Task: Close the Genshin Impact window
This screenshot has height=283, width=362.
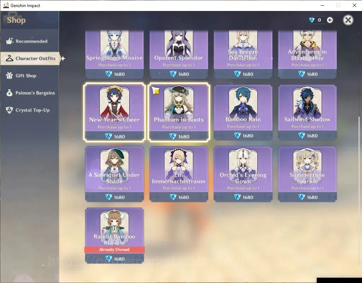Action: (354, 5)
